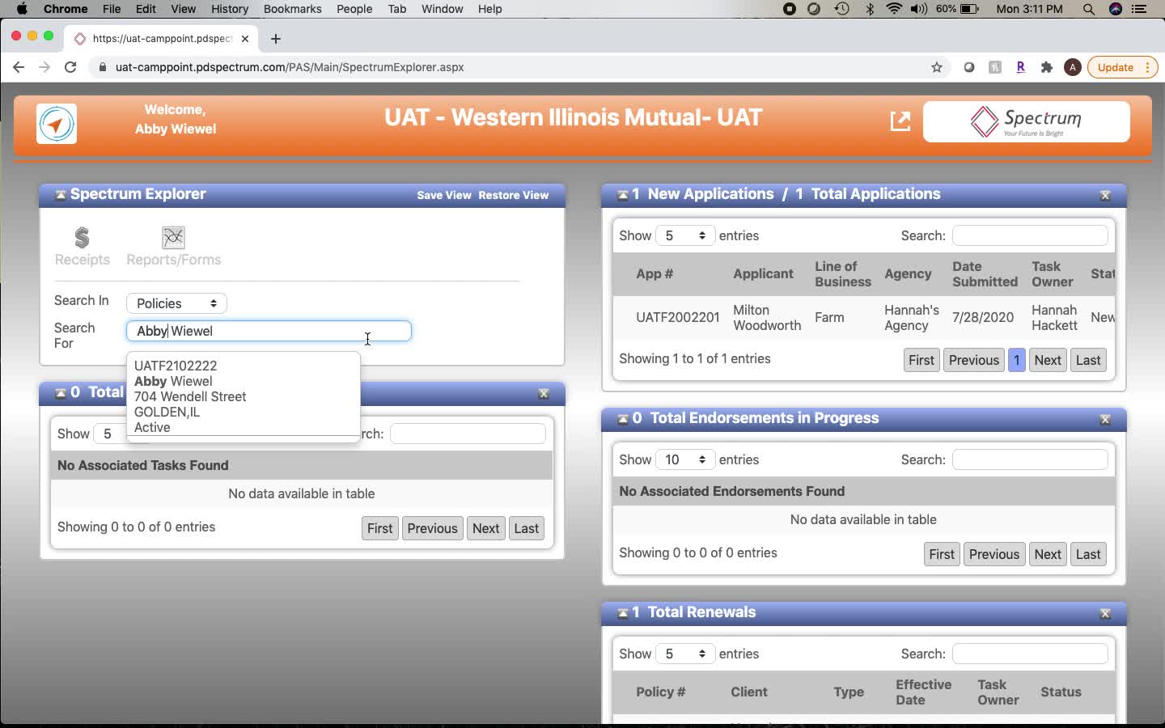Collapse the New Applications panel
The image size is (1165, 728).
622,195
